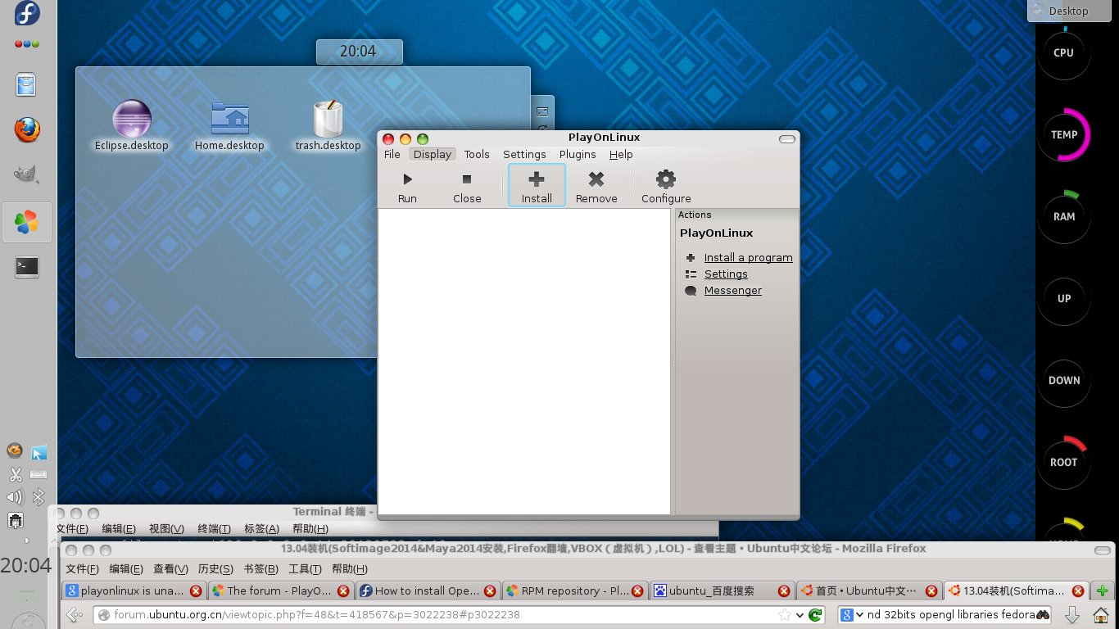Click the Bluetooth tray icon

click(39, 496)
